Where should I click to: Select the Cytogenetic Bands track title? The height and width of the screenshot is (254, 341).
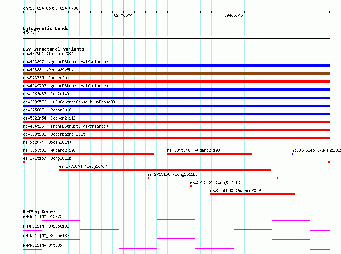click(46, 28)
